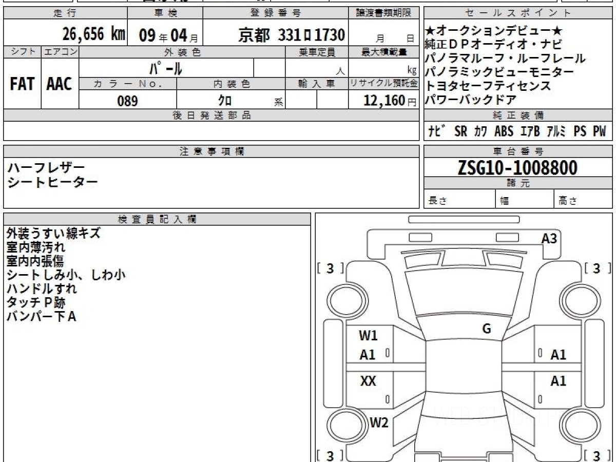This screenshot has height=462, width=616.
Task: Select the 後日発送部品 header
Action: pos(211,115)
